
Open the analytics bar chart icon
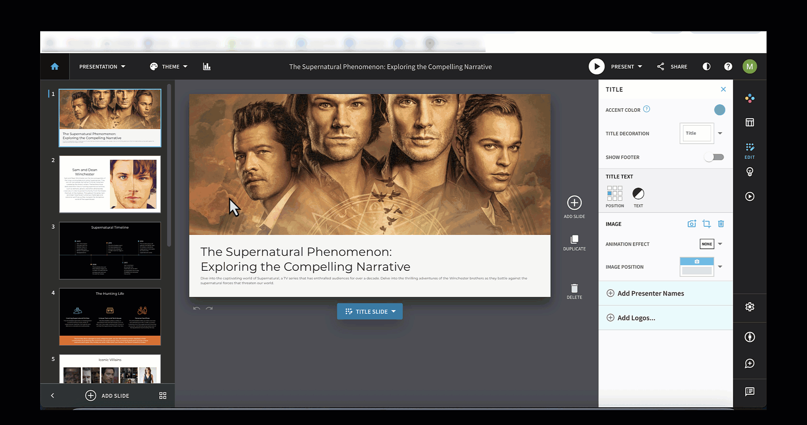pos(207,67)
